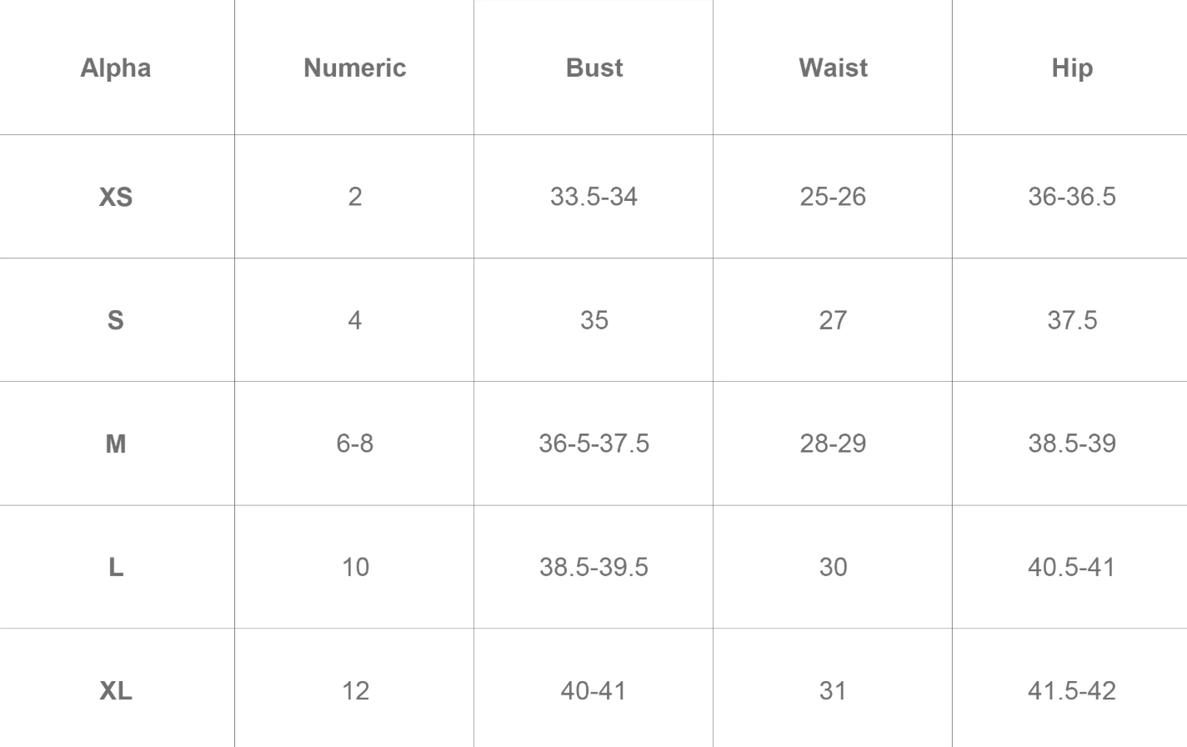This screenshot has width=1187, height=747.
Task: Select the XS size row label
Action: 116,197
